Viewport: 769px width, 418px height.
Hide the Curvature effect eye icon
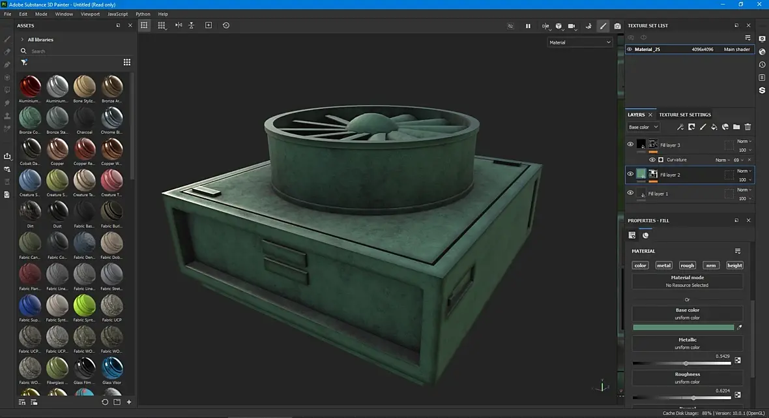[x=652, y=160]
